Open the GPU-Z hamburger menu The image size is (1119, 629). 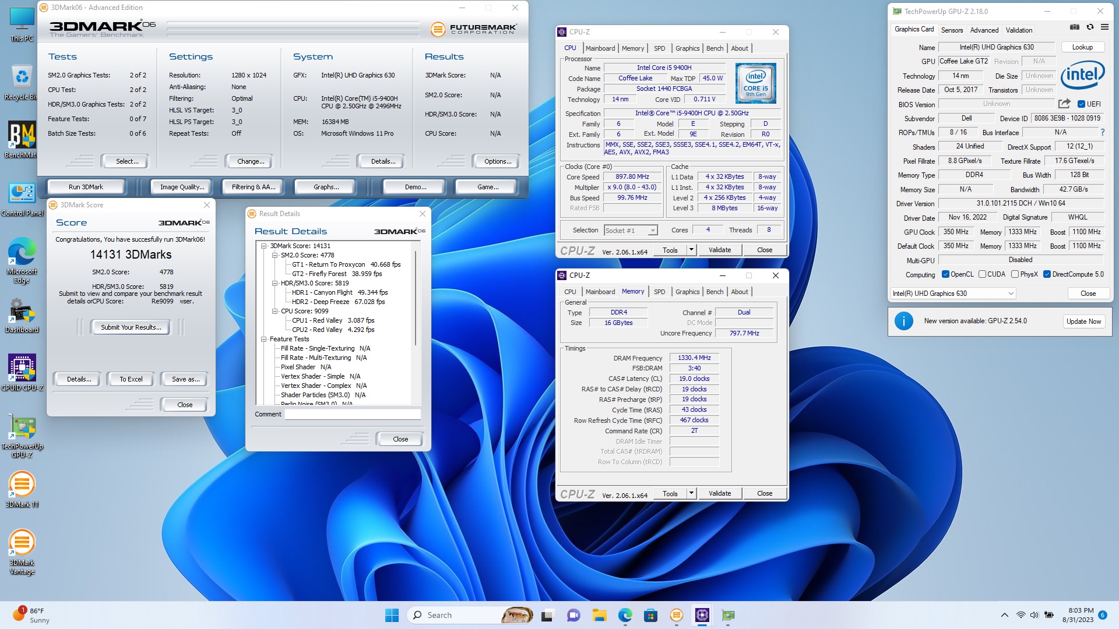(1104, 27)
